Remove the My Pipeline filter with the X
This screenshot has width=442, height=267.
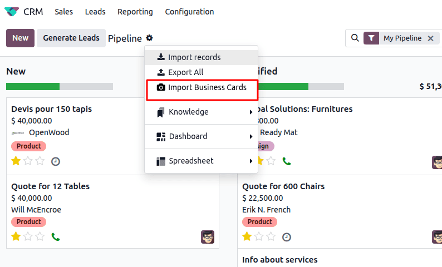pyautogui.click(x=430, y=38)
